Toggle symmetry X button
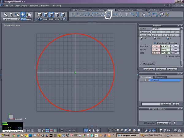The image size is (184, 138). pyautogui.click(x=156, y=32)
